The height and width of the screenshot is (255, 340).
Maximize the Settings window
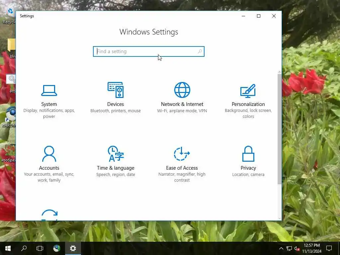pyautogui.click(x=258, y=16)
